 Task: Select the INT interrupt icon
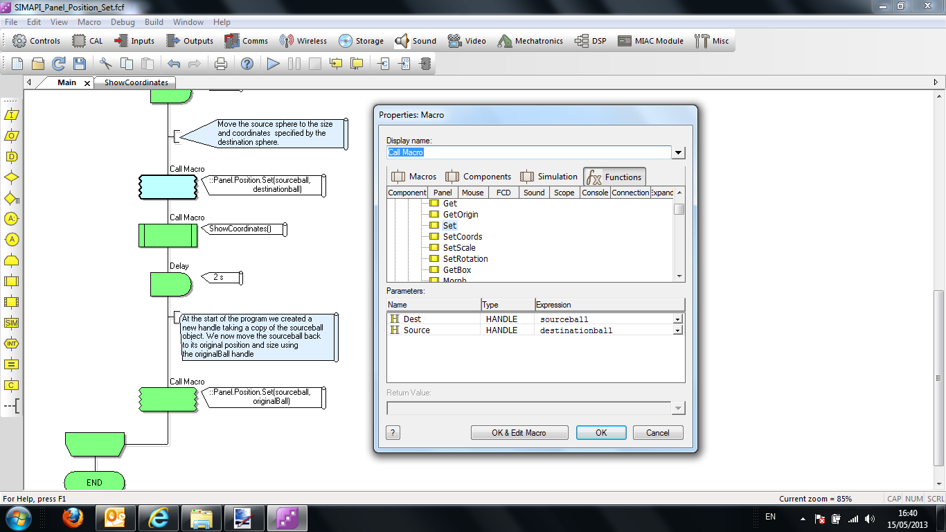pyautogui.click(x=12, y=344)
